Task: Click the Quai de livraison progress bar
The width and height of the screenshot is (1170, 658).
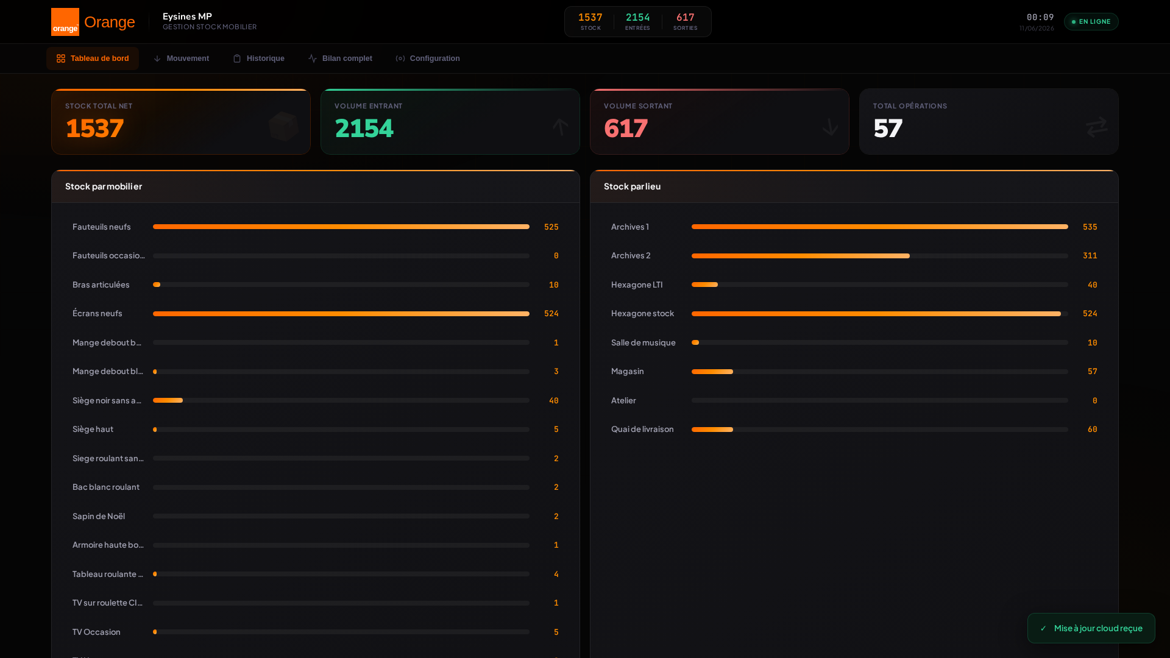Action: [880, 430]
